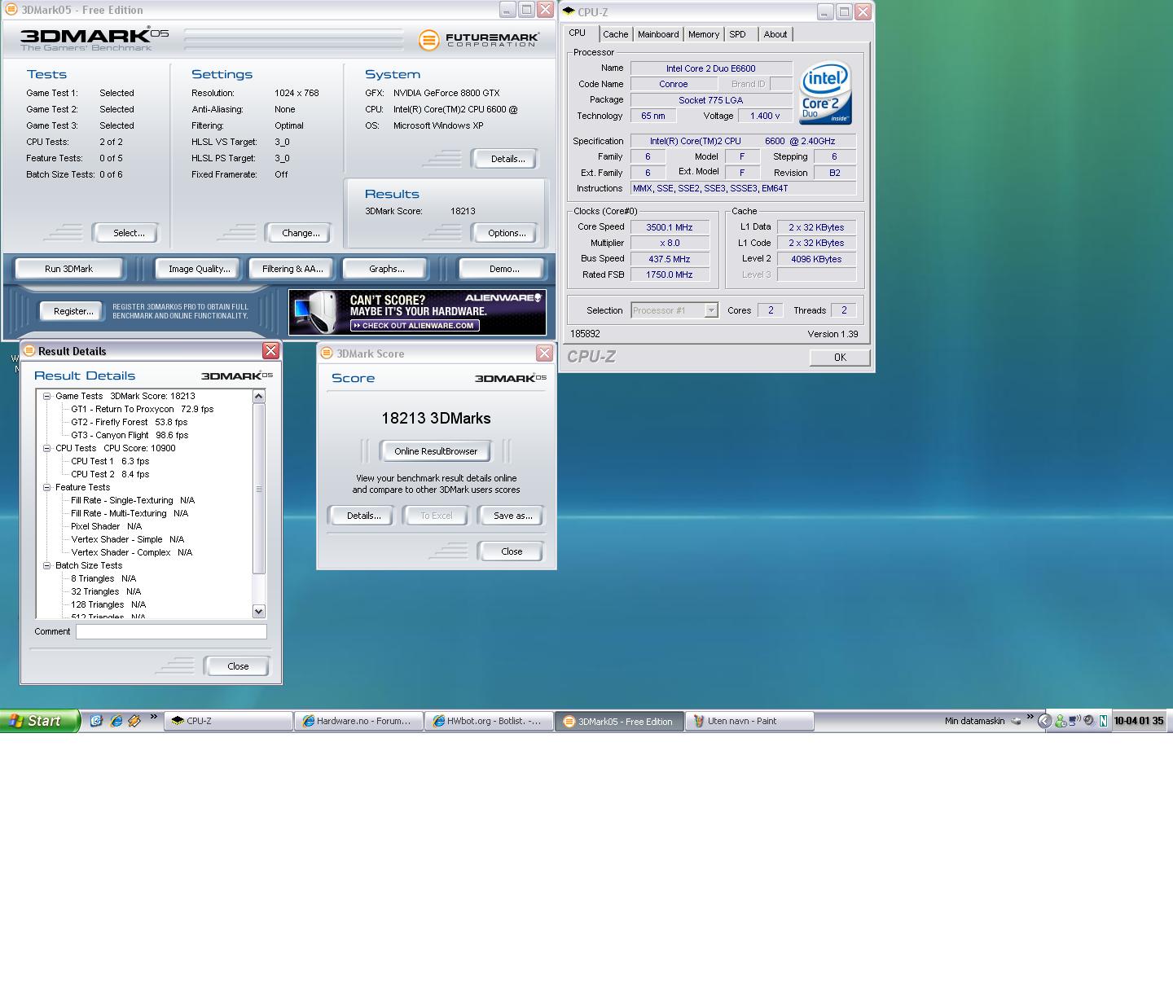The width and height of the screenshot is (1173, 997).
Task: Open the Cache tab in CPU-Z
Action: (616, 34)
